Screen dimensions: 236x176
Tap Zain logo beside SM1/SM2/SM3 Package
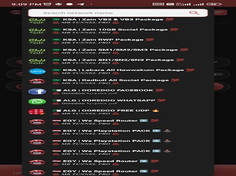pos(37,51)
